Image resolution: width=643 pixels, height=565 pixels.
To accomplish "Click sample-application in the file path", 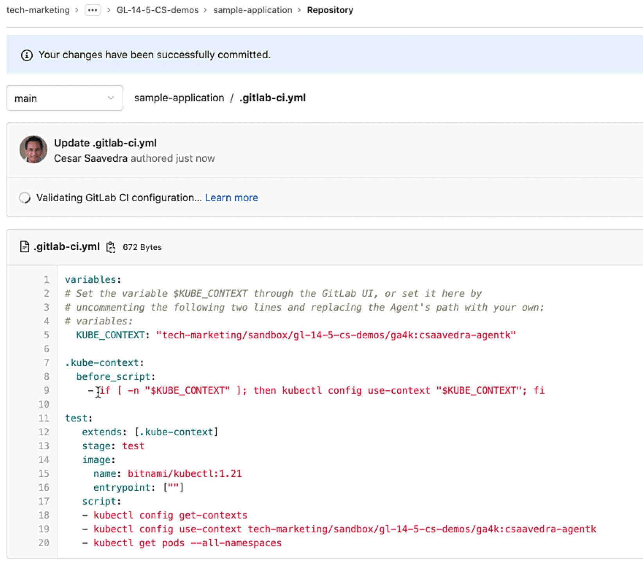I will [179, 98].
